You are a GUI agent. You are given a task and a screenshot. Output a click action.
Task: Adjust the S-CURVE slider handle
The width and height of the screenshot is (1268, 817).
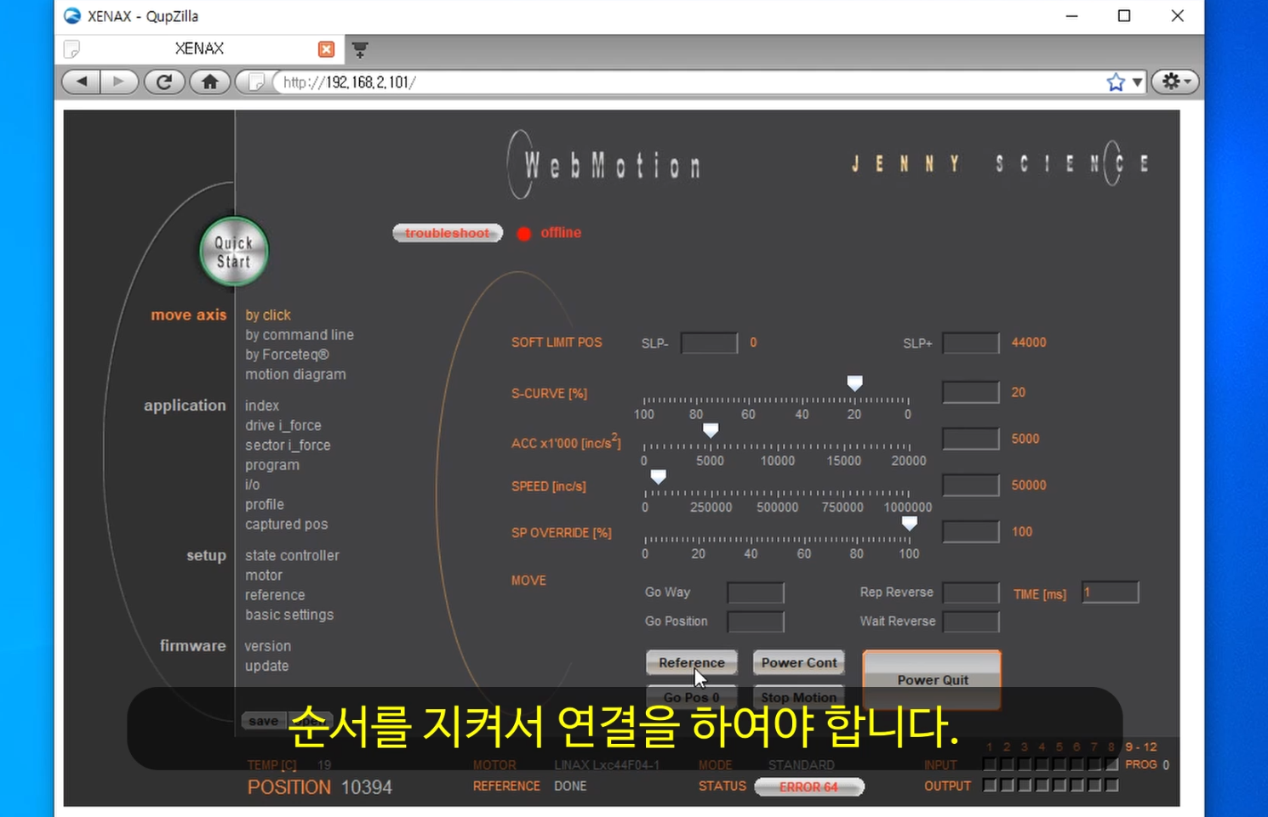click(854, 383)
